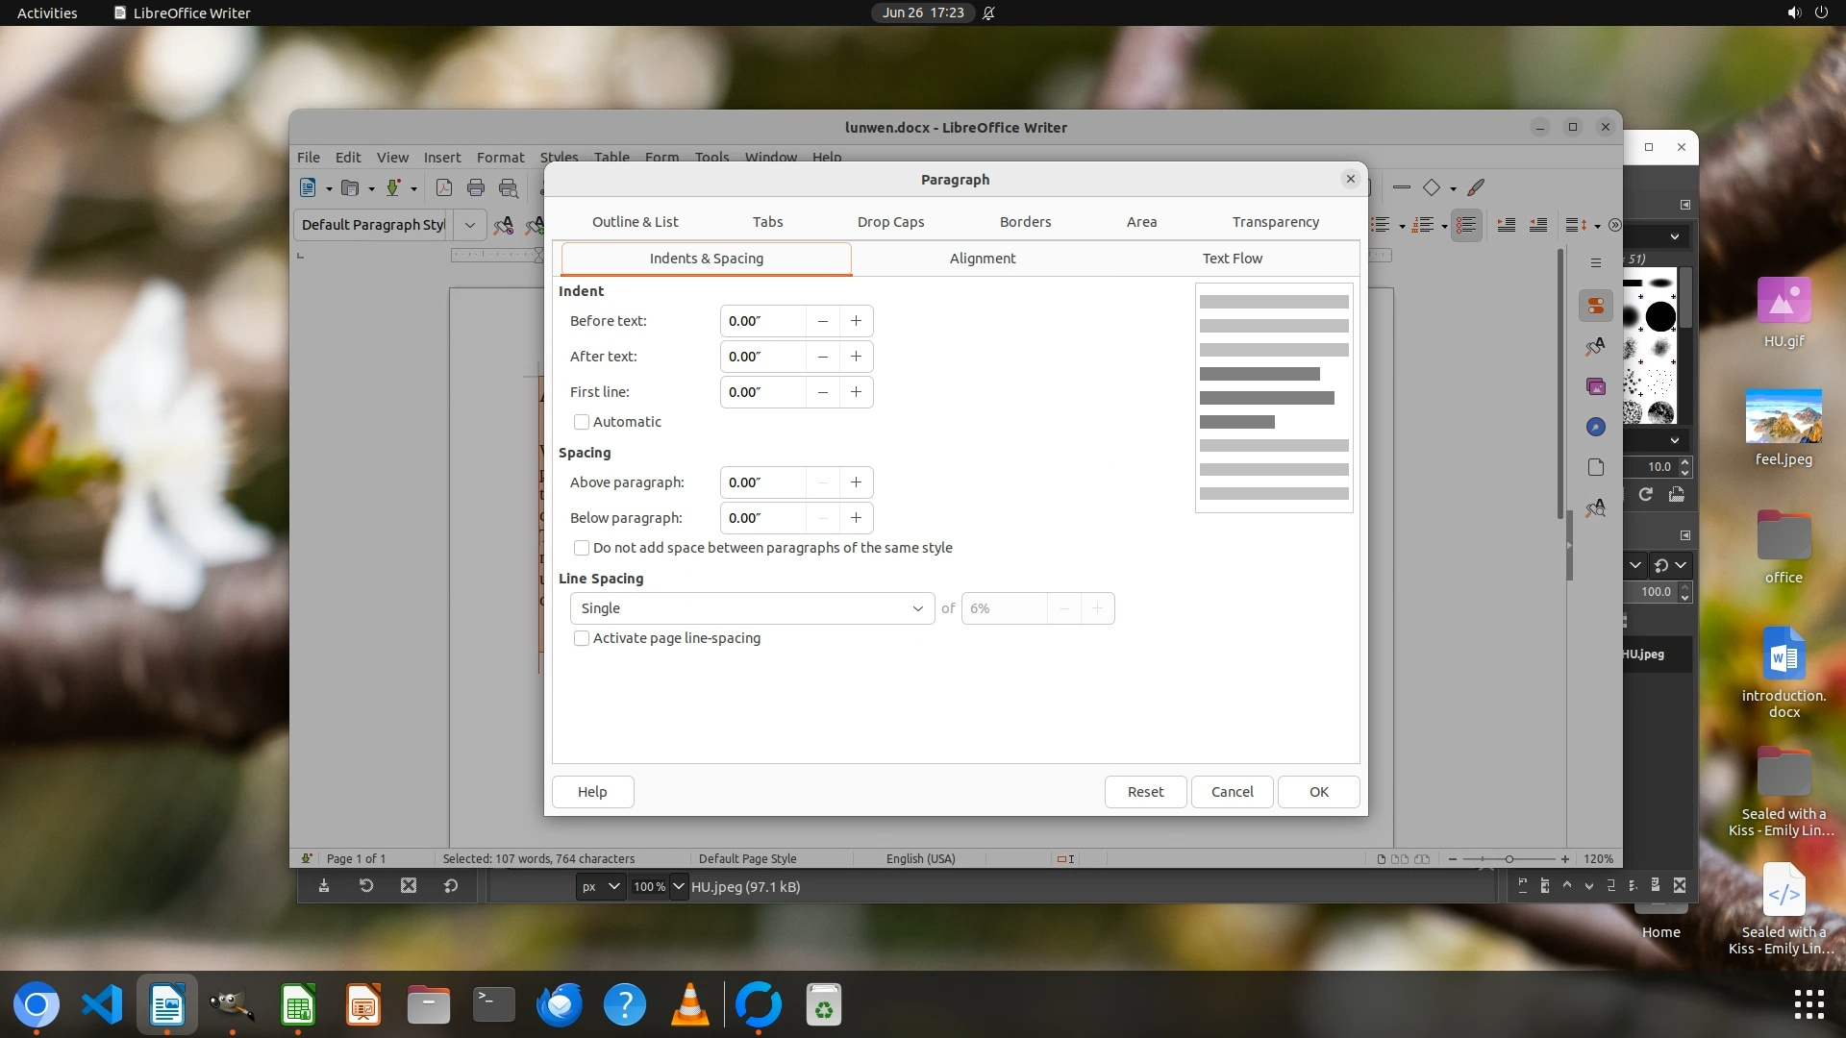Click the OK button

pyautogui.click(x=1318, y=792)
